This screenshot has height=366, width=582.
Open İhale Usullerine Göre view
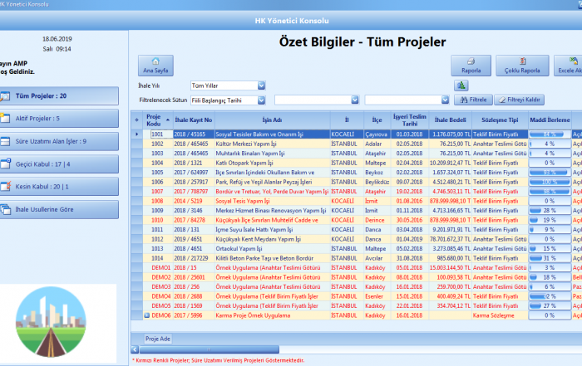coord(58,208)
